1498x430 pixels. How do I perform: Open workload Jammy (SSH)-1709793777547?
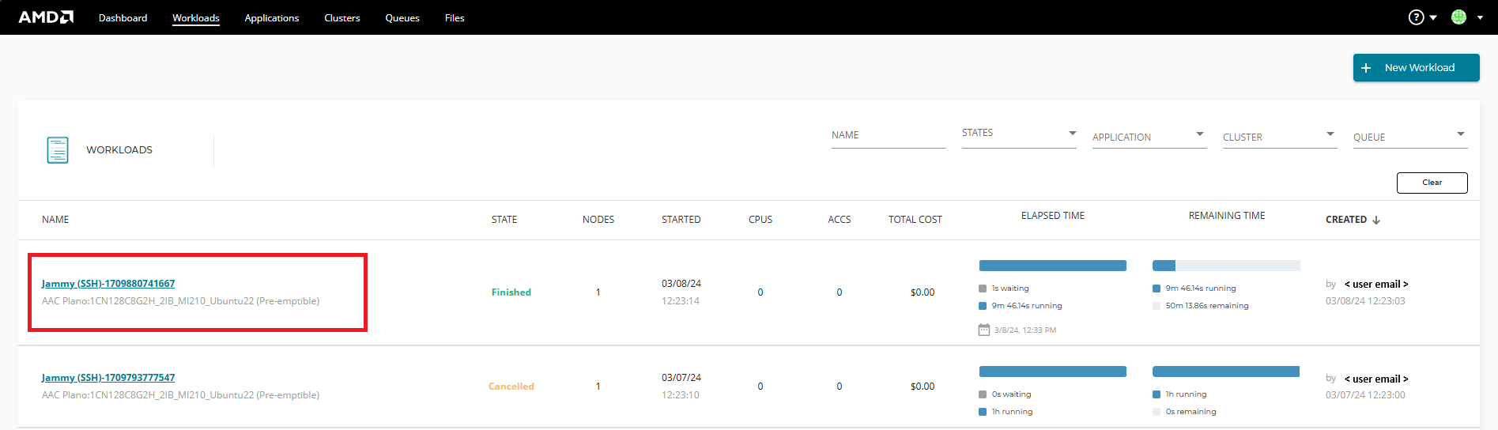tap(108, 378)
